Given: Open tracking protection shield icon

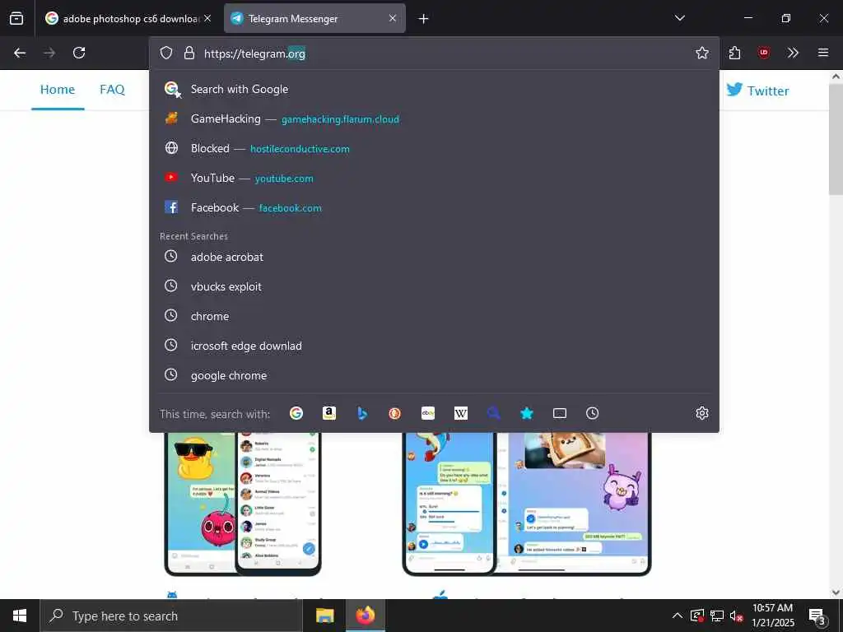Looking at the screenshot, I should (166, 53).
